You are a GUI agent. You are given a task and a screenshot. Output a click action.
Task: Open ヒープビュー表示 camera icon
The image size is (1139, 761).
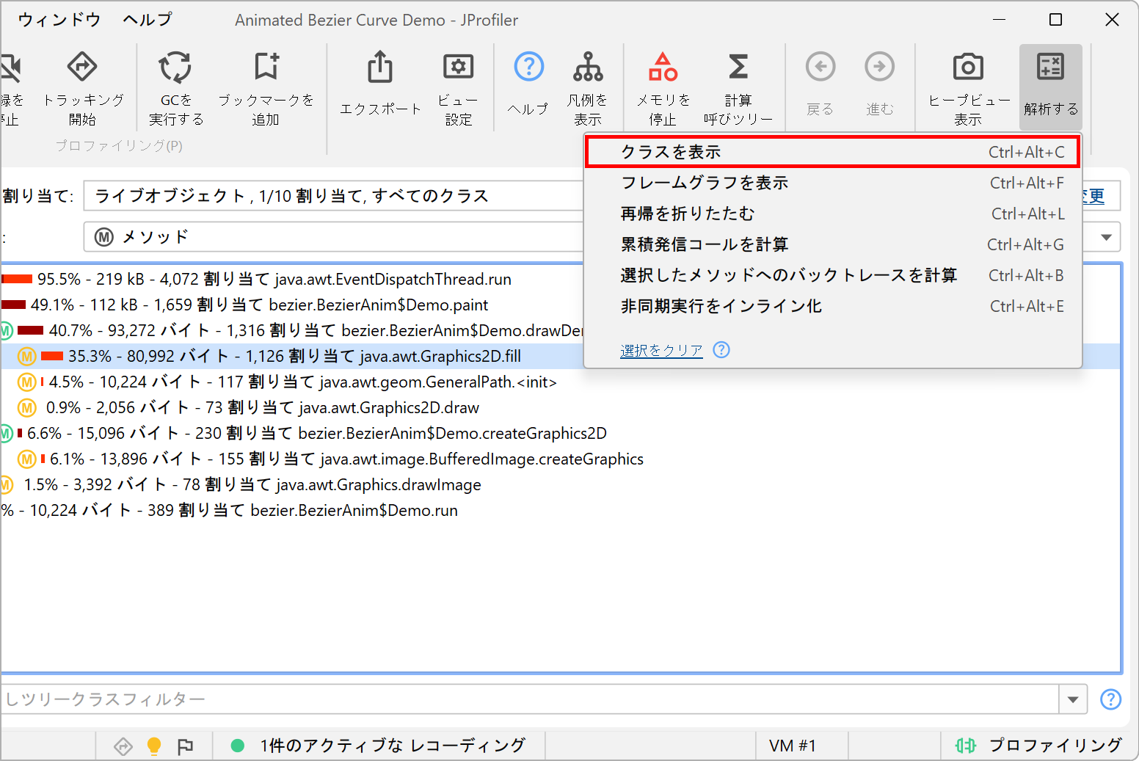tap(968, 68)
